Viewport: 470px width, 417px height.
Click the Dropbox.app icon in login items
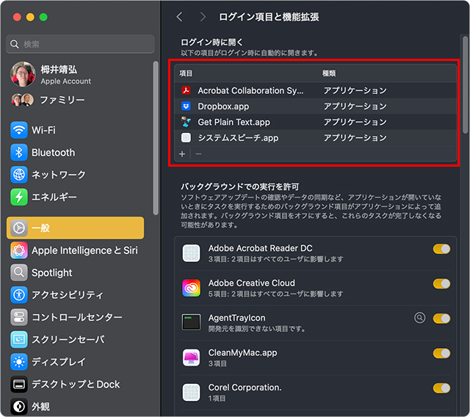pyautogui.click(x=186, y=106)
